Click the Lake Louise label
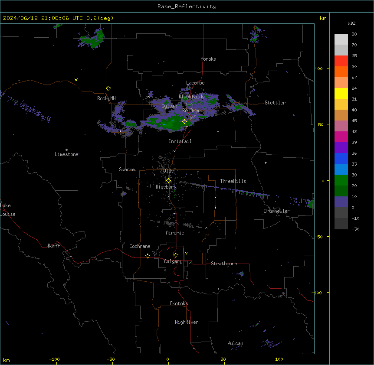Viewport: 374px width, 365px height. pos(8,210)
